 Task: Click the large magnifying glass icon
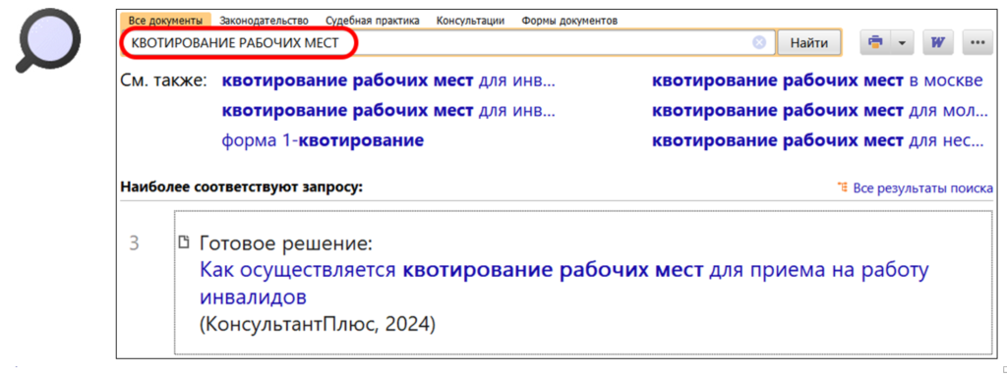pyautogui.click(x=47, y=39)
